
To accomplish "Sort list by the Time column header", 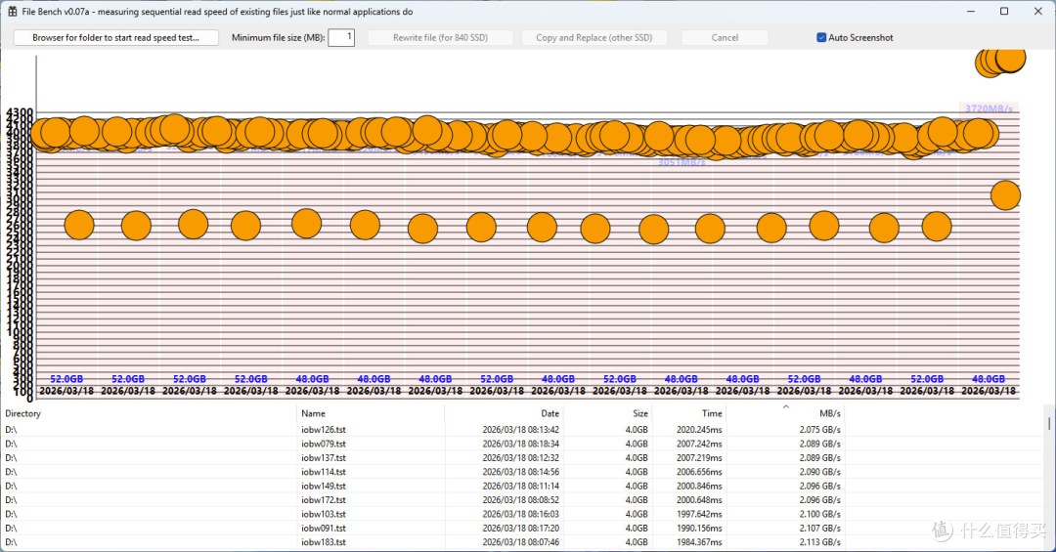I will [689, 413].
